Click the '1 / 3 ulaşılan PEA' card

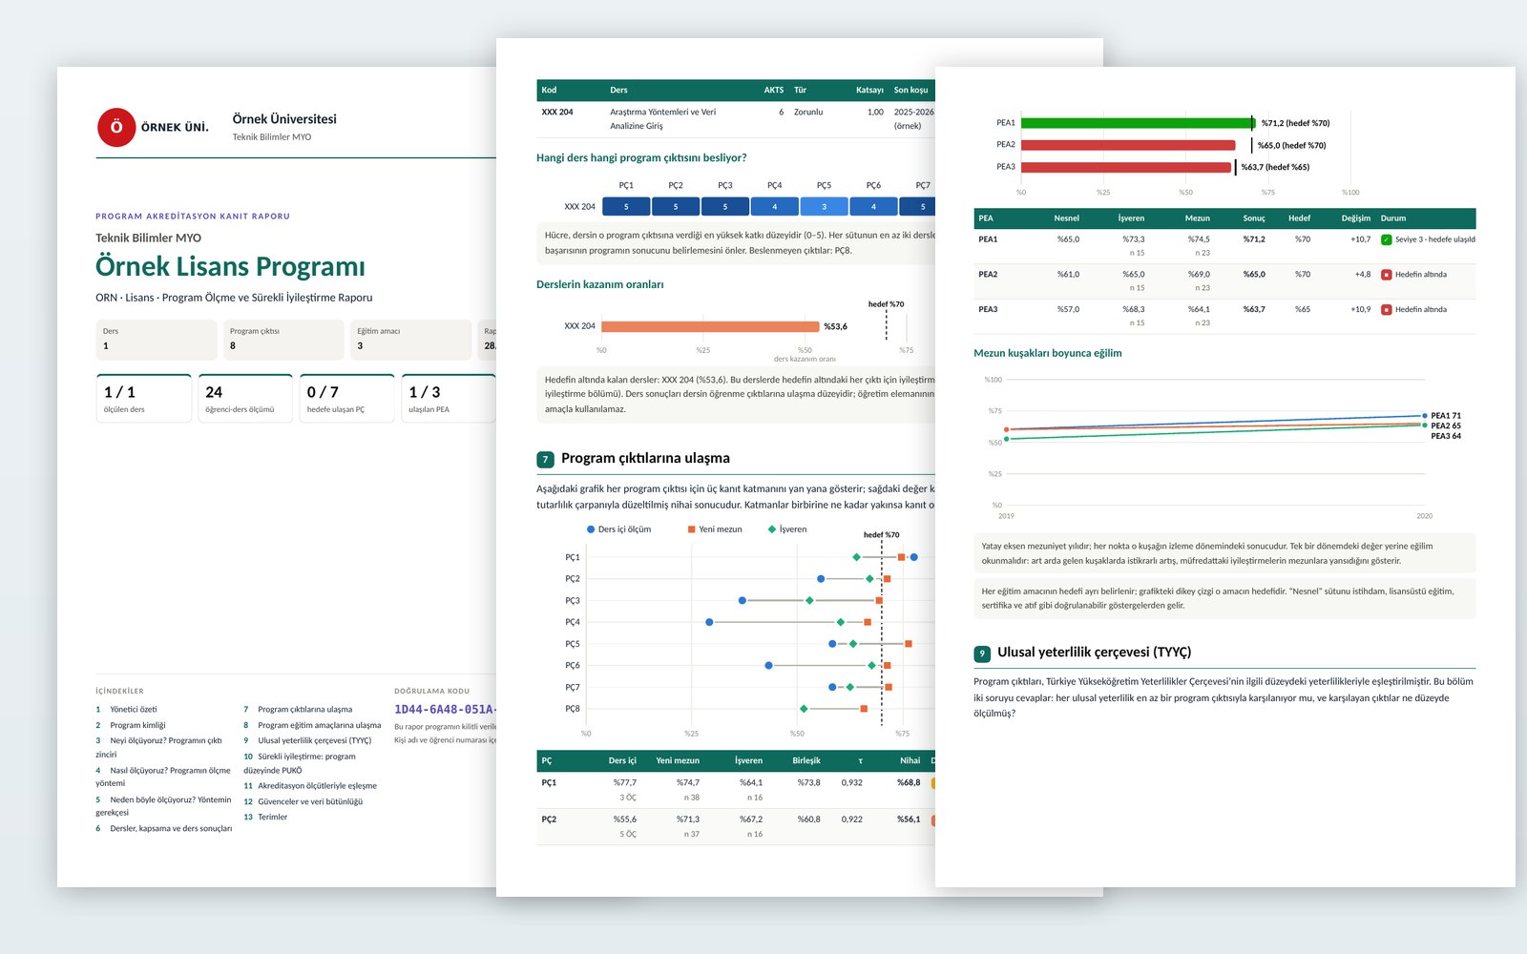(x=449, y=399)
